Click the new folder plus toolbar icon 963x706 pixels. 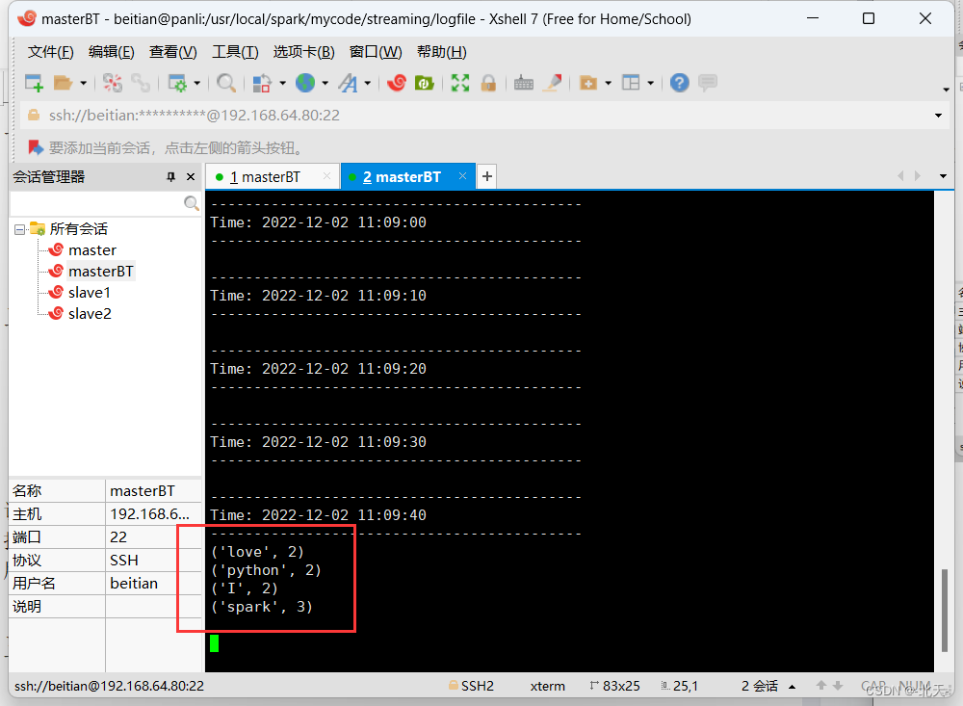pos(588,83)
